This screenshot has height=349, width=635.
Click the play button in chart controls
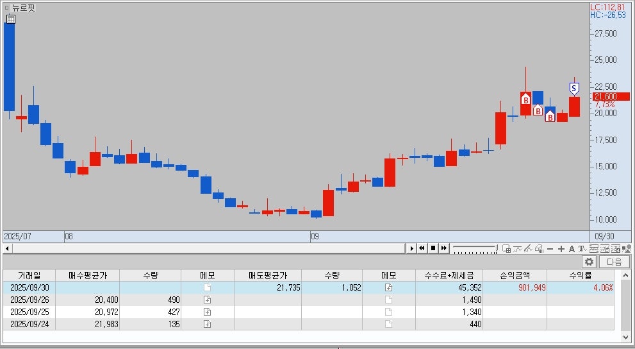[412, 248]
